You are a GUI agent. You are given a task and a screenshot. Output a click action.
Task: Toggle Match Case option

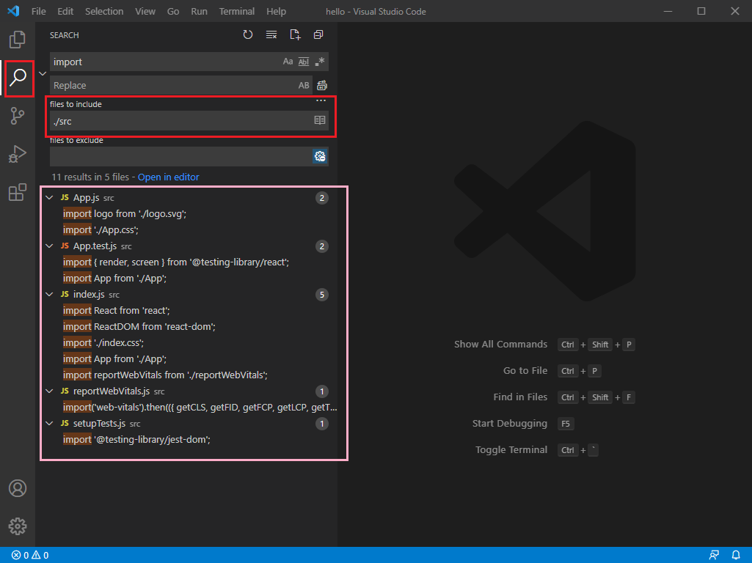[x=288, y=62]
